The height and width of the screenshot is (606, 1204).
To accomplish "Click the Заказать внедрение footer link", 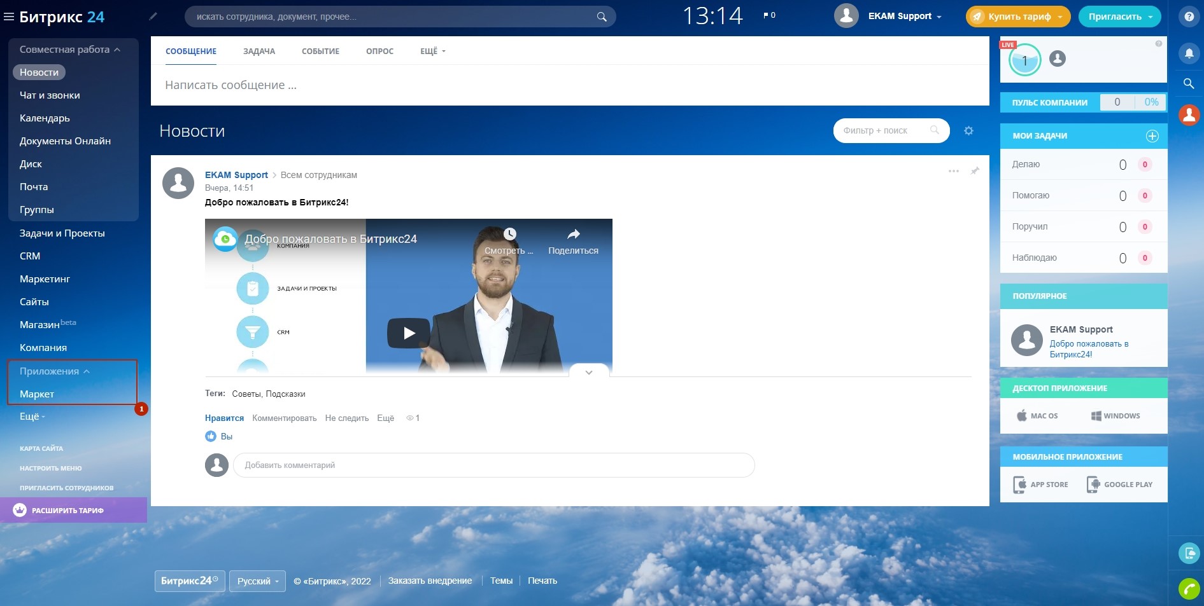I will click(x=430, y=581).
